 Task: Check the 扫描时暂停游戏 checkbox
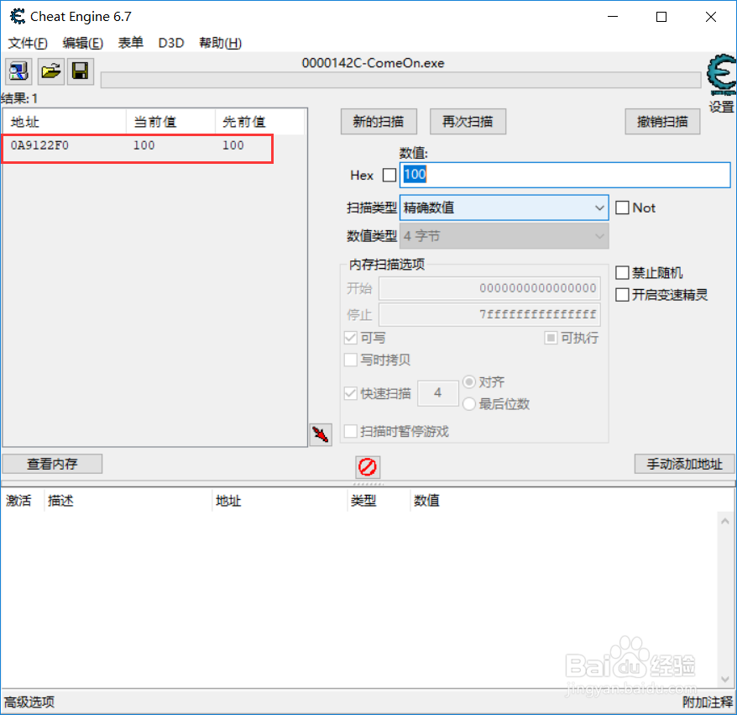tap(351, 431)
